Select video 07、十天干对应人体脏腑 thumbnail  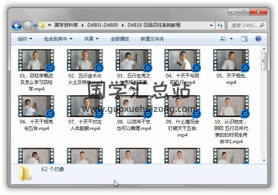(x=85, y=106)
